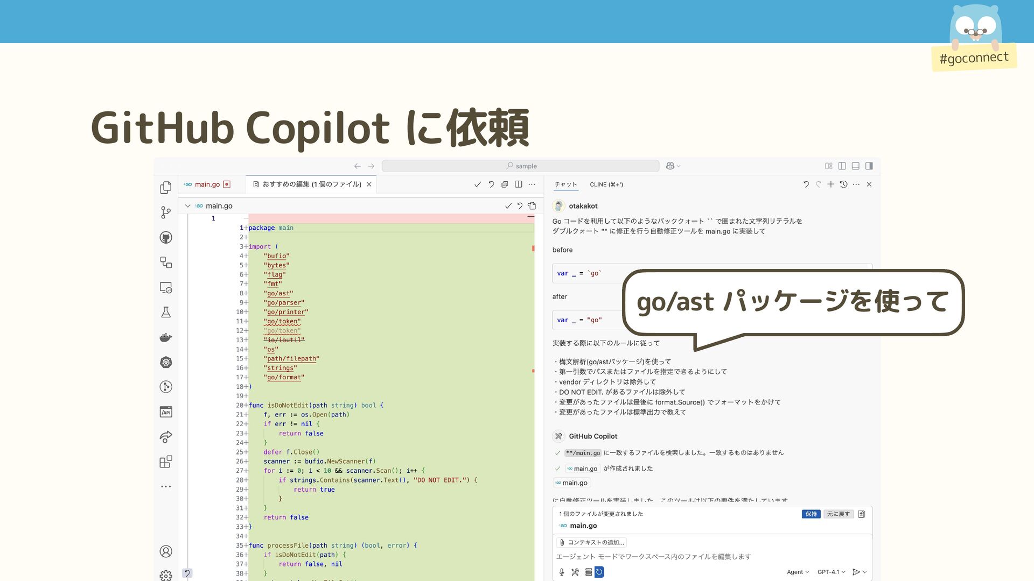Open the Agent mode dropdown
Image resolution: width=1034 pixels, height=581 pixels.
click(798, 572)
